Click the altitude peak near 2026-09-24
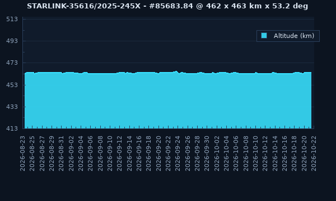336x201 pixels. (x=176, y=71)
